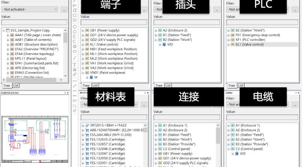Collapse the VN01 (Paint workpiece) node

(83, 73)
